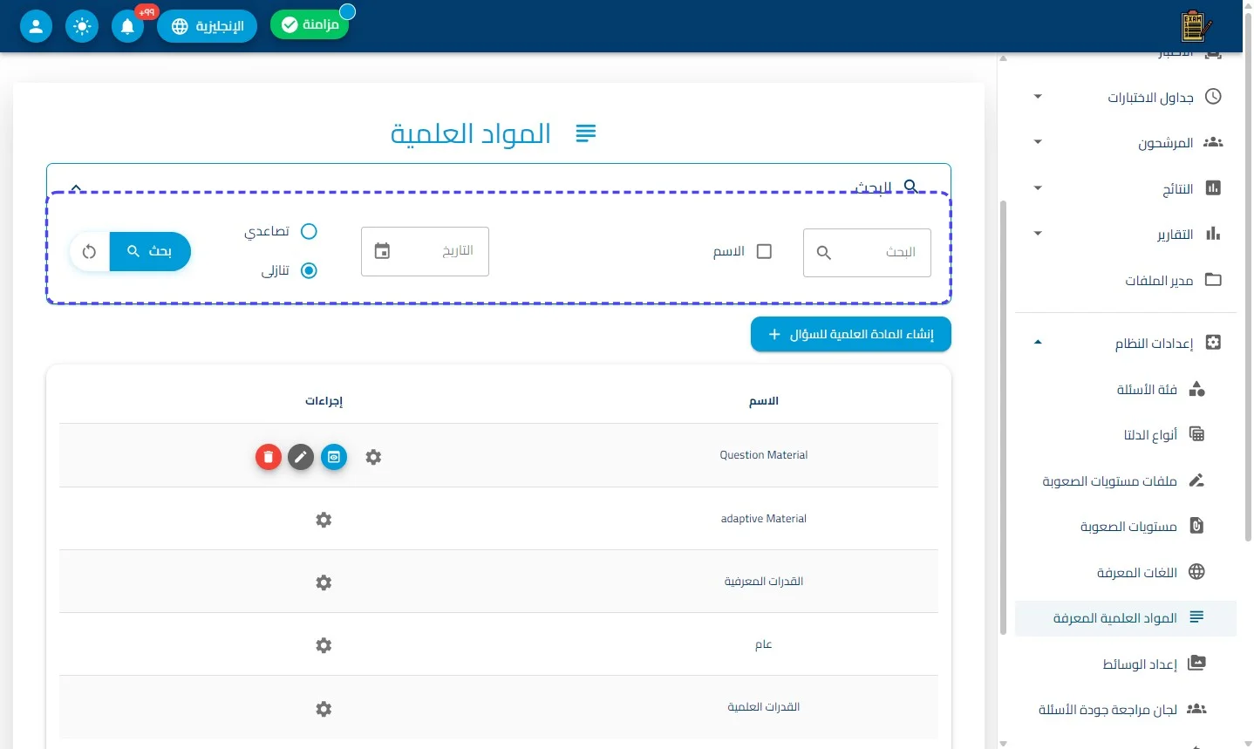Open اللغات المعرفة in the sidebar
The height and width of the screenshot is (749, 1254).
tap(1126, 572)
